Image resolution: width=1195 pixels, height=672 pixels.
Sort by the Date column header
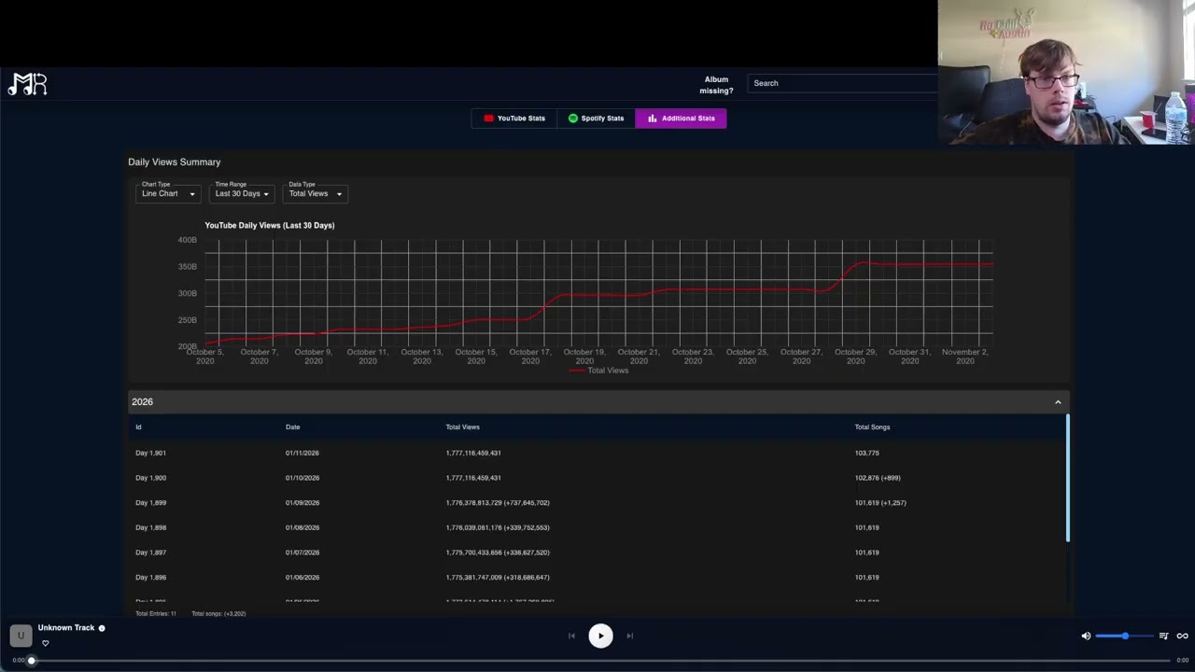(x=292, y=427)
